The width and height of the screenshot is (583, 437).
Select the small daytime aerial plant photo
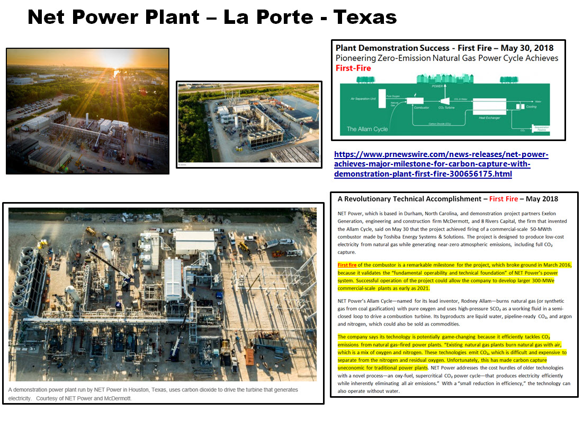pos(249,124)
